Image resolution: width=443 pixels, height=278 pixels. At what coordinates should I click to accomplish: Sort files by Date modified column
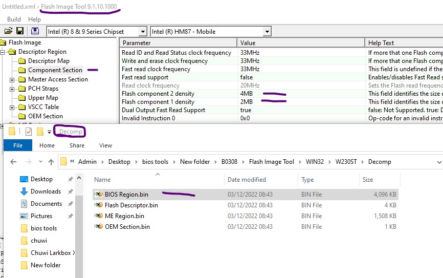[x=247, y=180]
